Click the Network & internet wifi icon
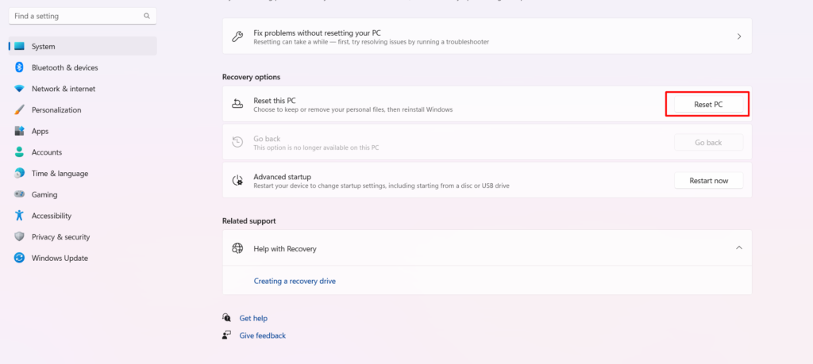 (x=19, y=89)
